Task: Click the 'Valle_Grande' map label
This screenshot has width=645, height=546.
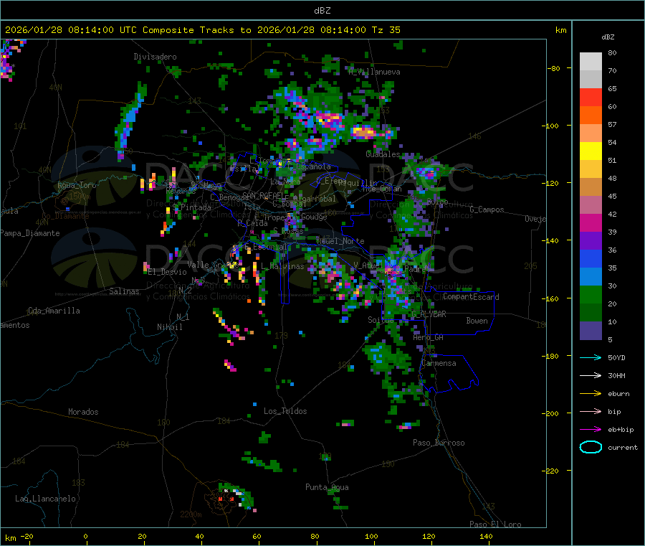Action: click(212, 265)
